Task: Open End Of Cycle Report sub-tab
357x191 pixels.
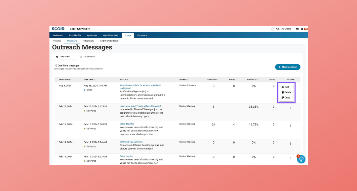Action: (x=109, y=41)
